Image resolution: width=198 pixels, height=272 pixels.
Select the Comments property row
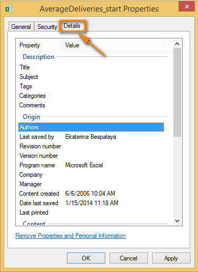pos(91,105)
